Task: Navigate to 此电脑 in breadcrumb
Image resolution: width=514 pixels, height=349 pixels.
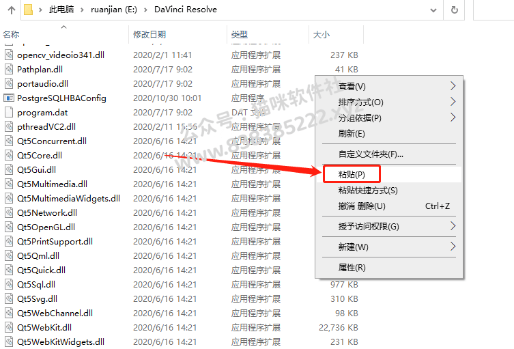Action: click(61, 10)
